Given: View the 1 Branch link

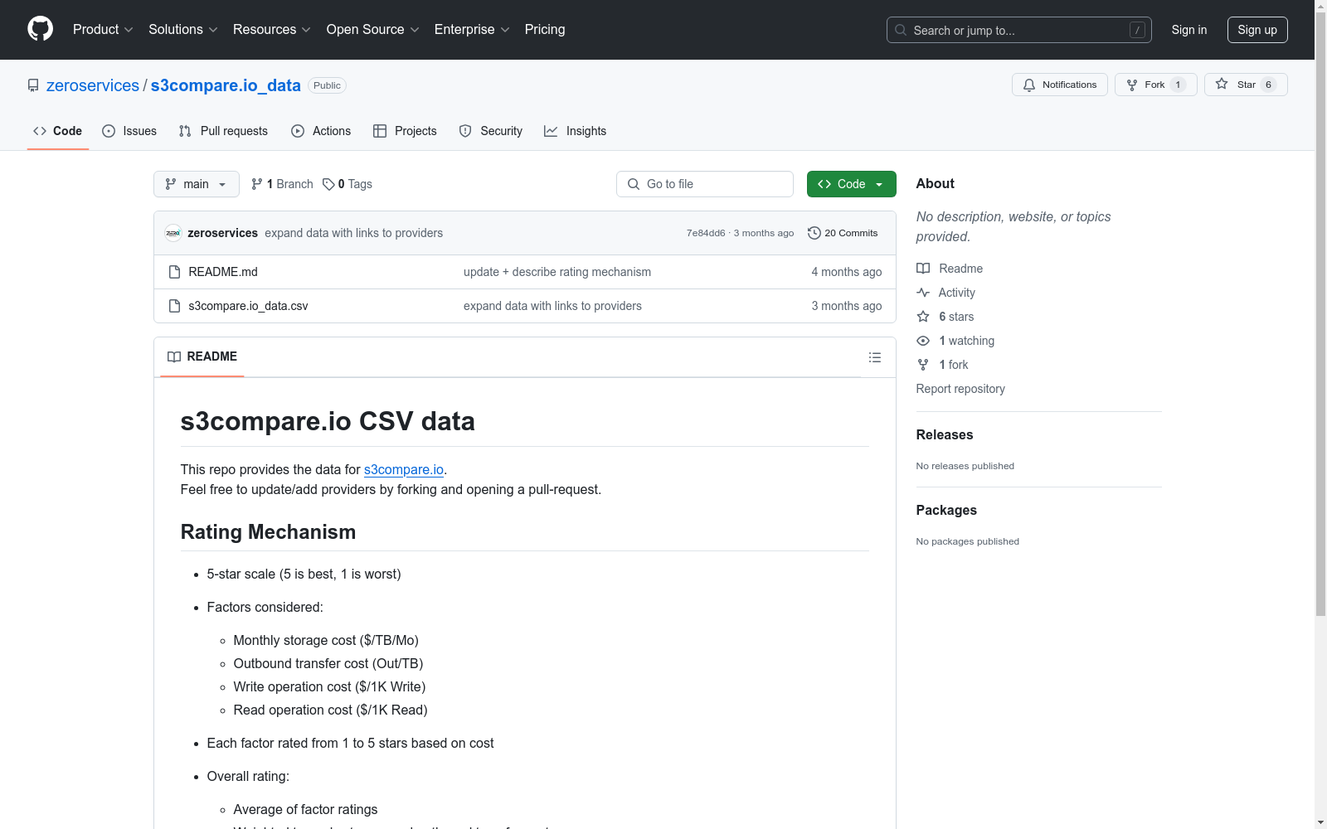Looking at the screenshot, I should [x=282, y=184].
